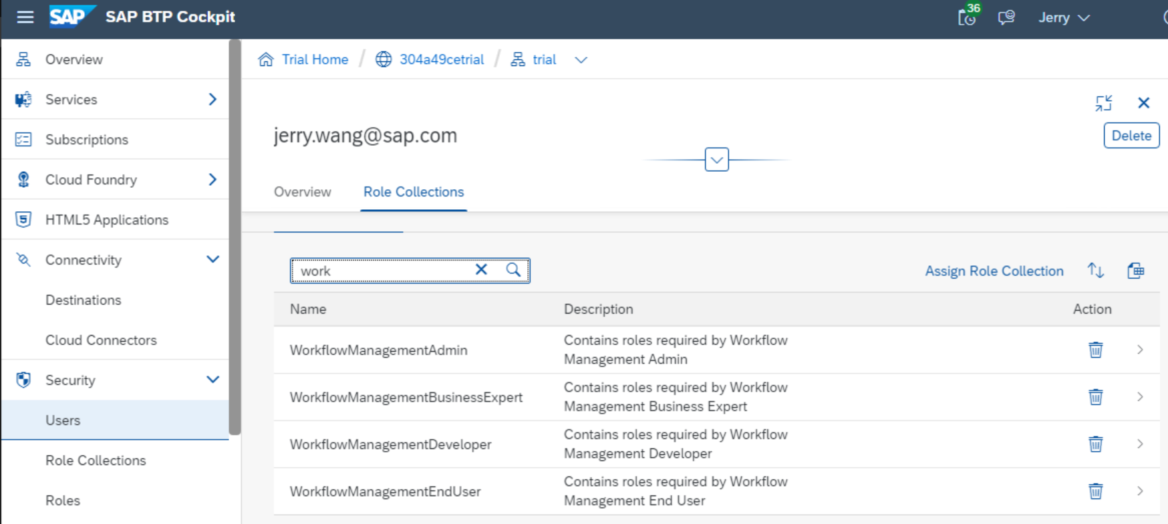Open Roles under Security

point(63,501)
